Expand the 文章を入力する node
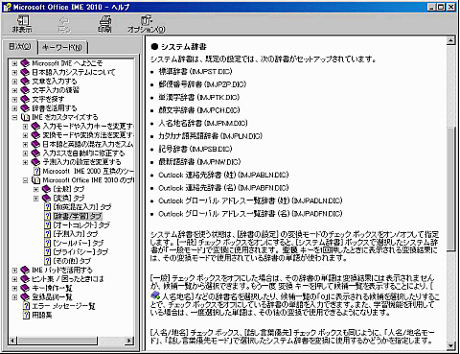460x354 pixels. pos(14,82)
